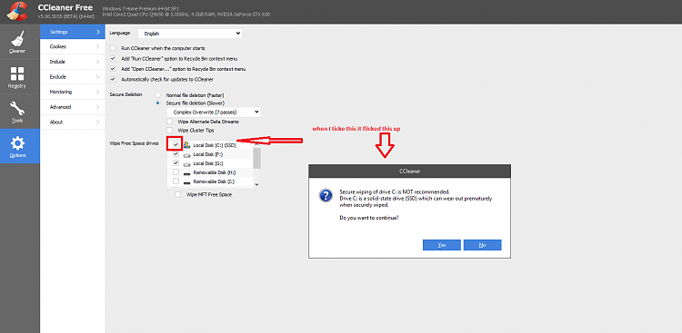This screenshot has height=333, width=682.
Task: Switch to the Cookies options tab
Action: click(x=73, y=47)
